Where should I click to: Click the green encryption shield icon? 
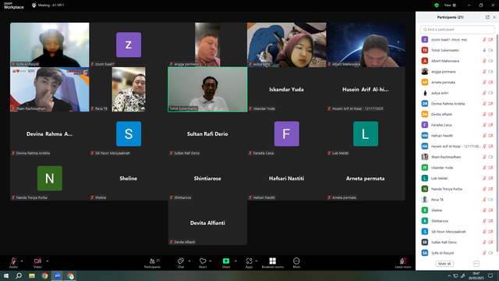[437, 5]
